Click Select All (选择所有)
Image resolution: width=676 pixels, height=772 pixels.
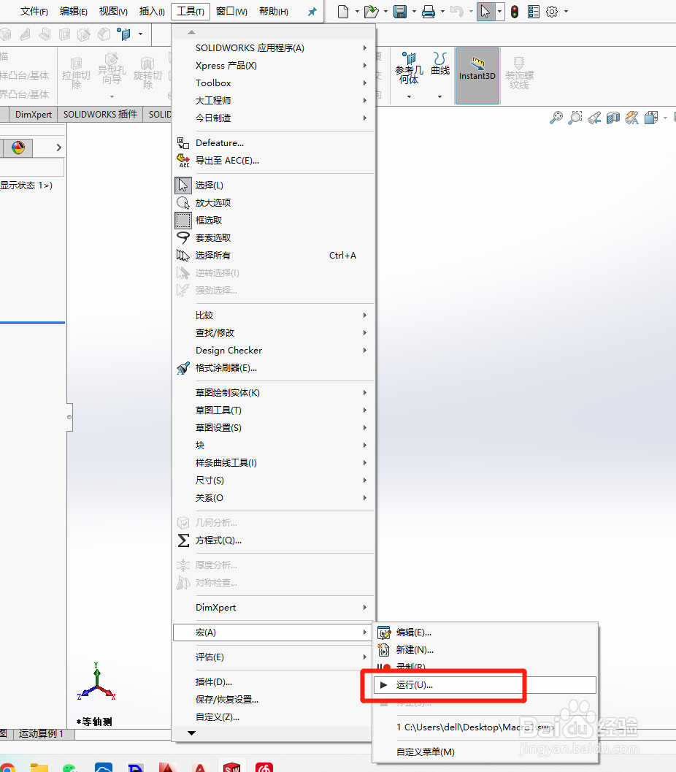pos(273,255)
